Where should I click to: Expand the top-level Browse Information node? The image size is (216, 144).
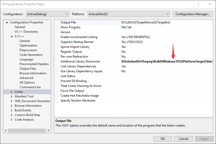[12, 106]
